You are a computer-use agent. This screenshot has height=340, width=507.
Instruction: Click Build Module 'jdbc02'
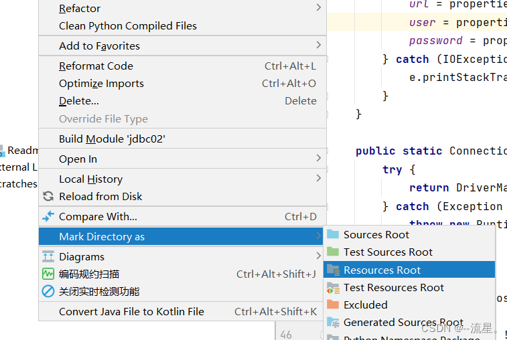(x=112, y=139)
